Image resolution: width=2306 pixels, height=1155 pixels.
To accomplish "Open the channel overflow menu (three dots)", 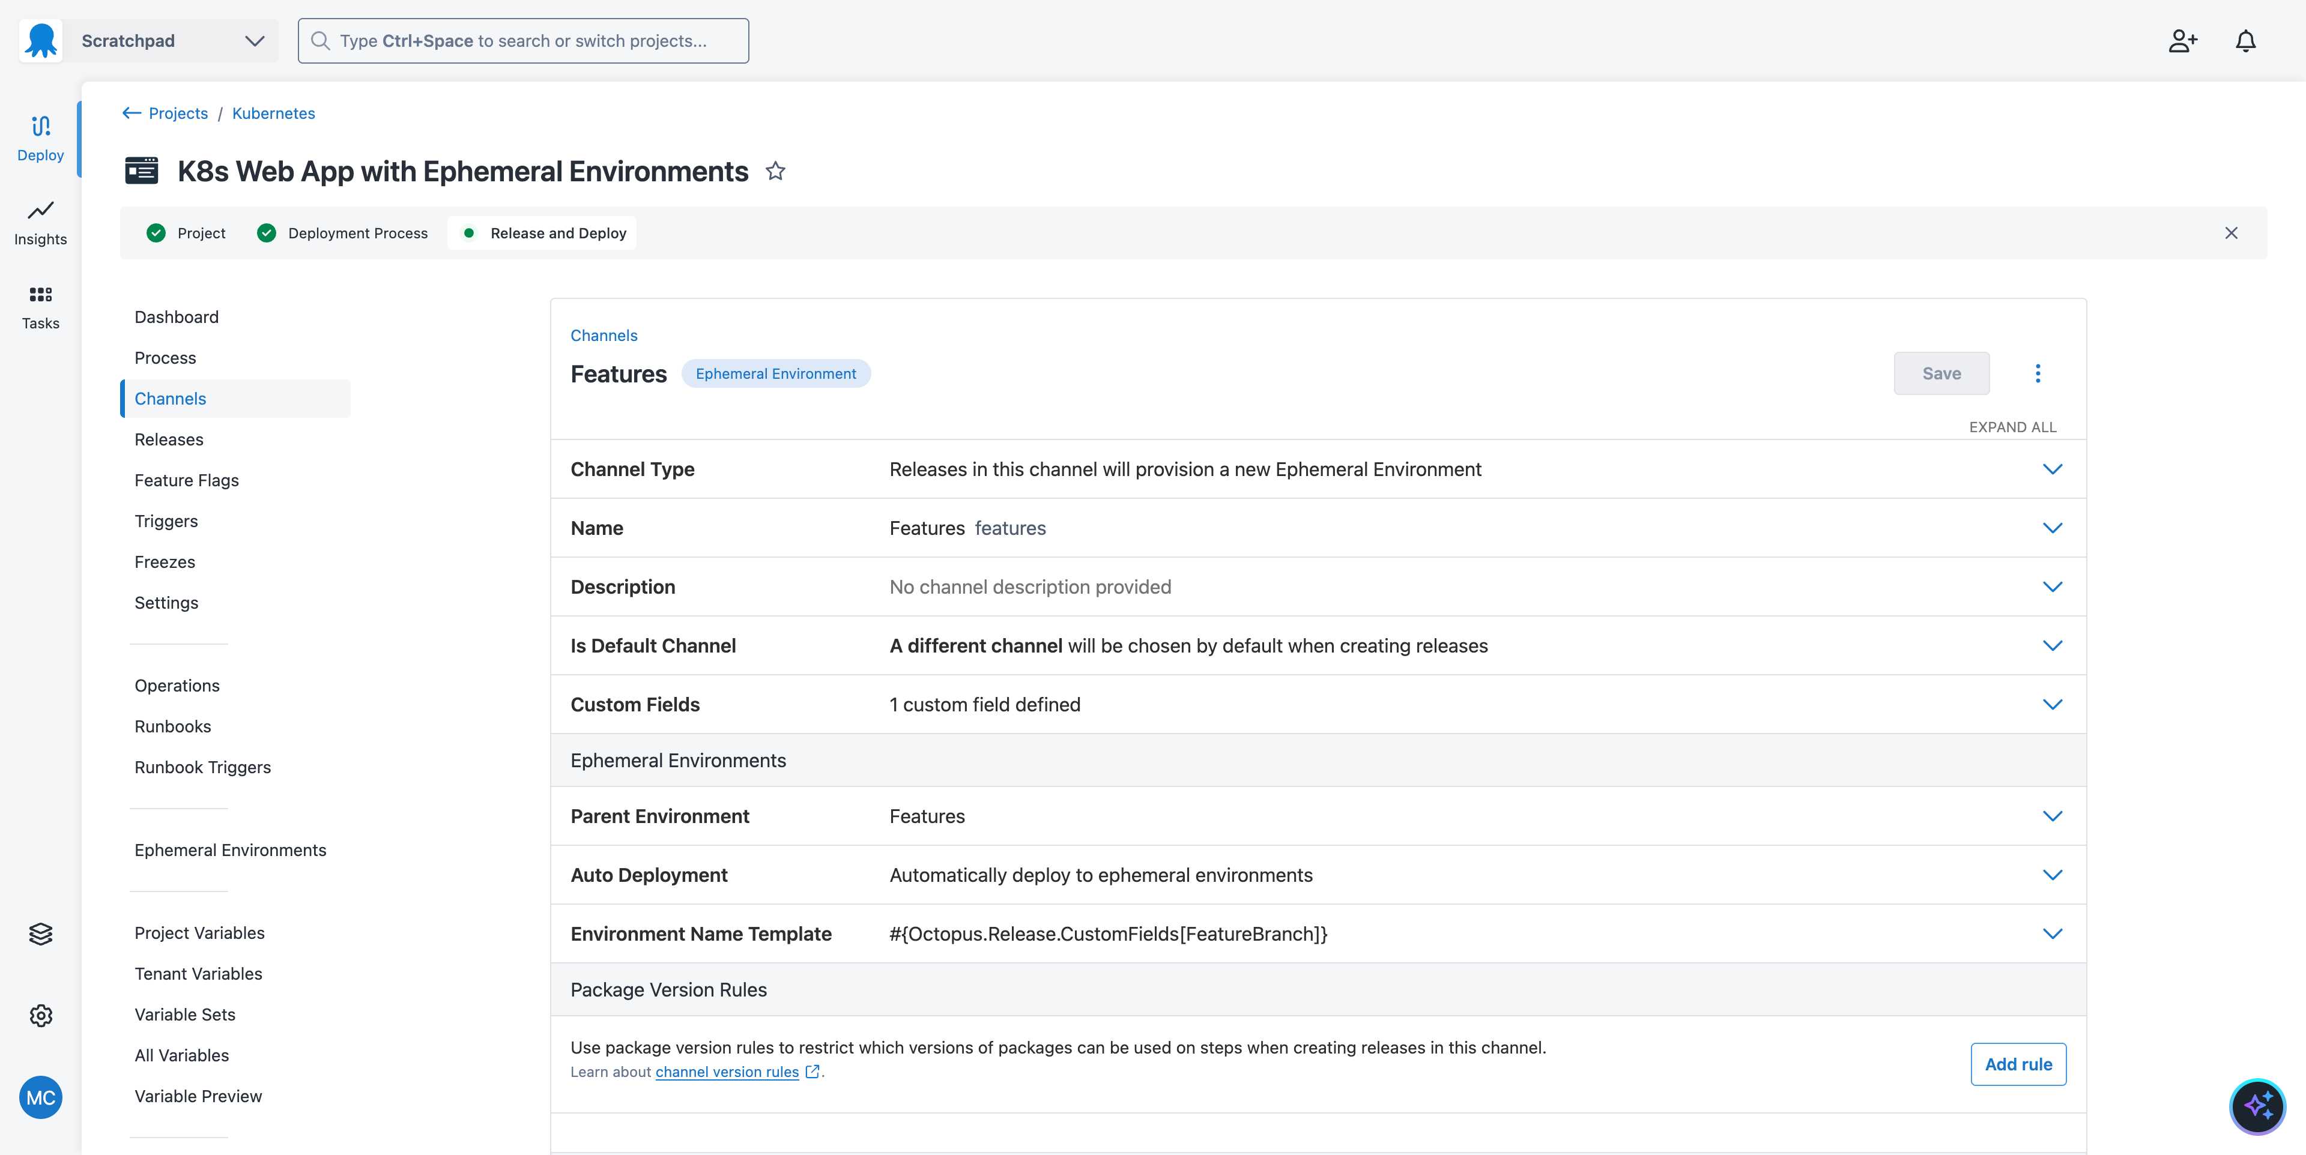I will [2038, 374].
